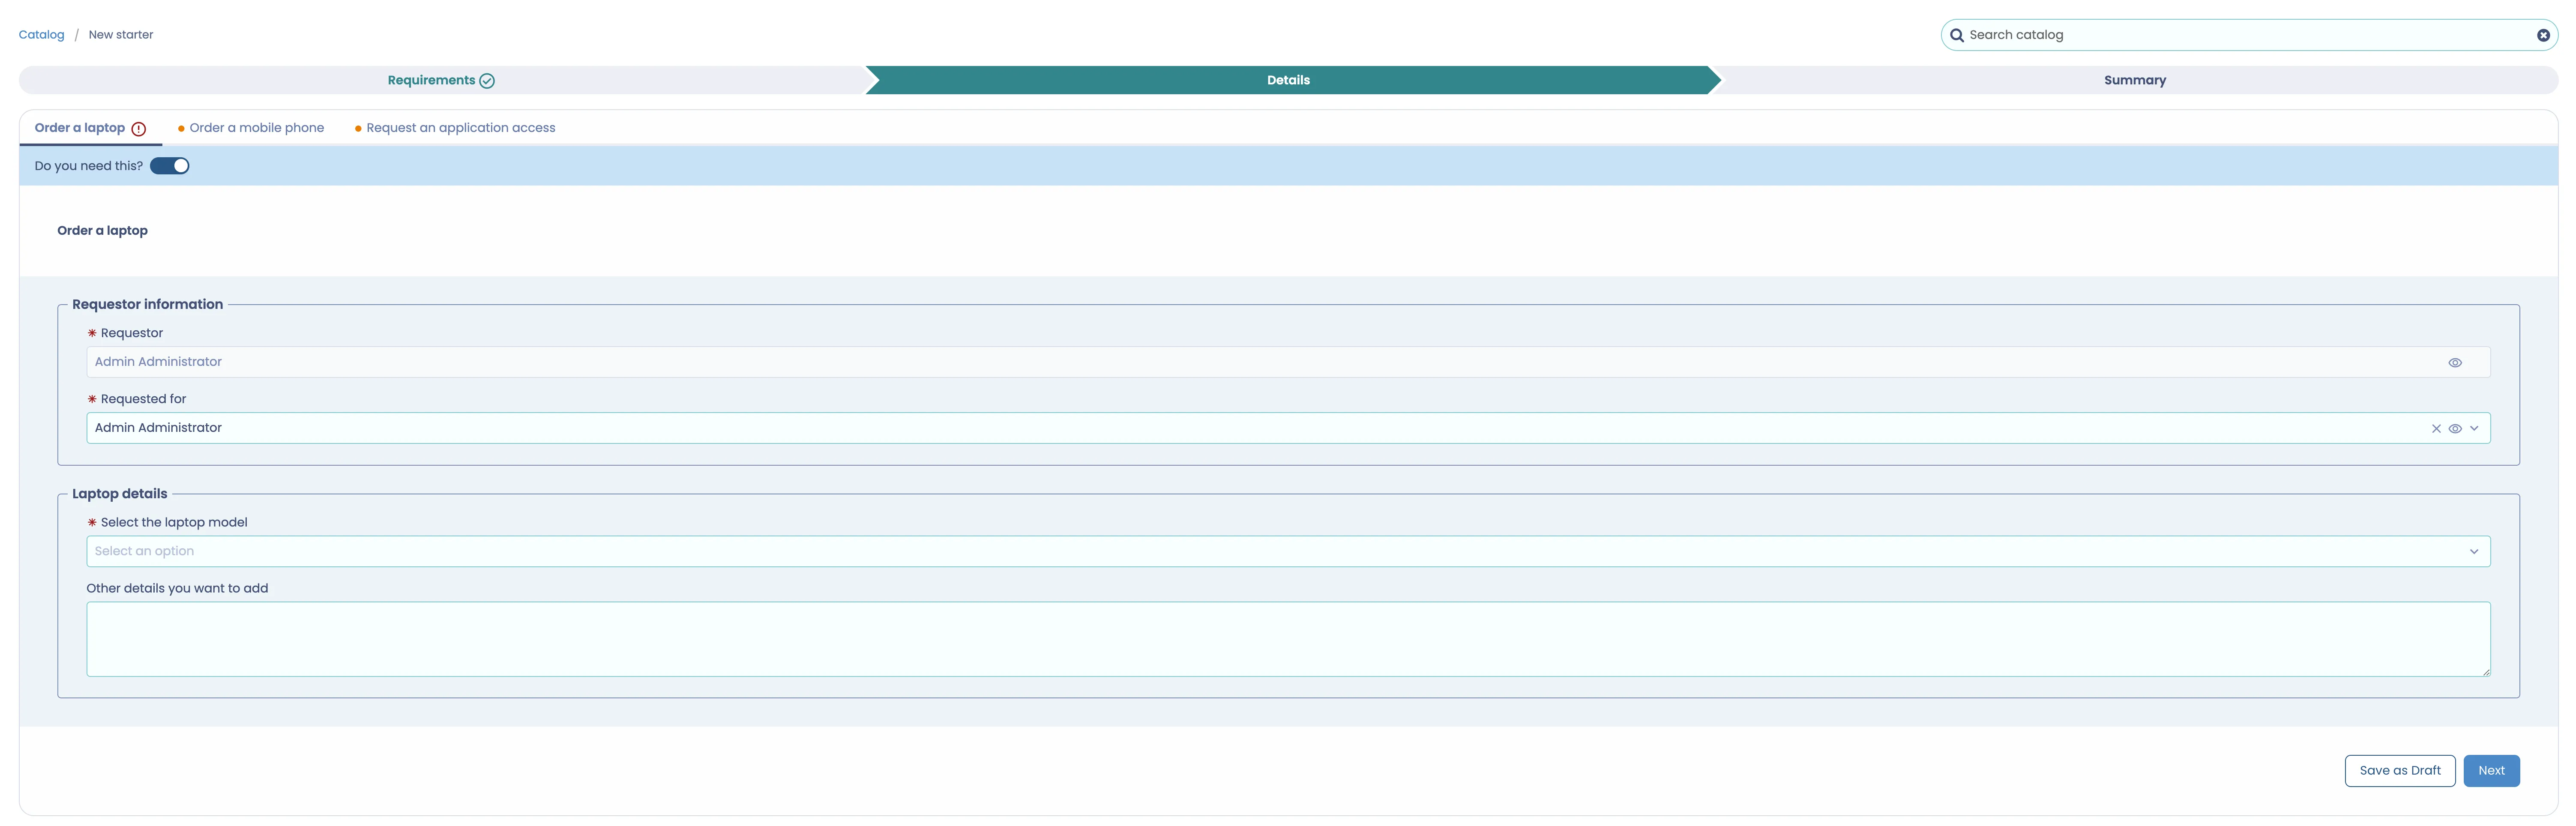Click Save as Draft button
Image resolution: width=2576 pixels, height=826 pixels.
point(2400,771)
